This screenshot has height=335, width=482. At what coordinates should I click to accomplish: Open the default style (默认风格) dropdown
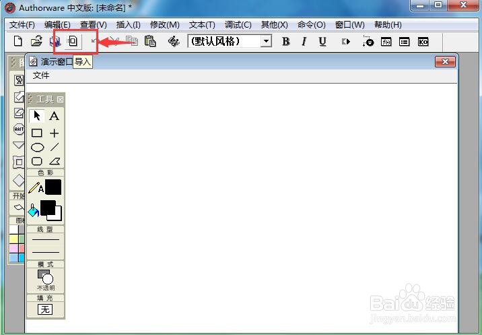click(x=266, y=41)
